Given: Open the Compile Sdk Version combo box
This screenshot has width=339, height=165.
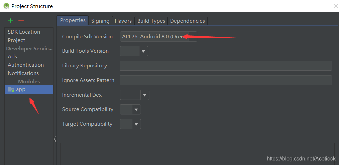Looking at the screenshot, I should click(x=158, y=37).
